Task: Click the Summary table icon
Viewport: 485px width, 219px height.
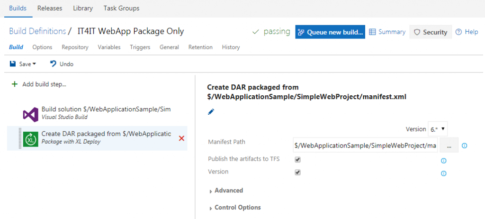Action: tap(373, 32)
